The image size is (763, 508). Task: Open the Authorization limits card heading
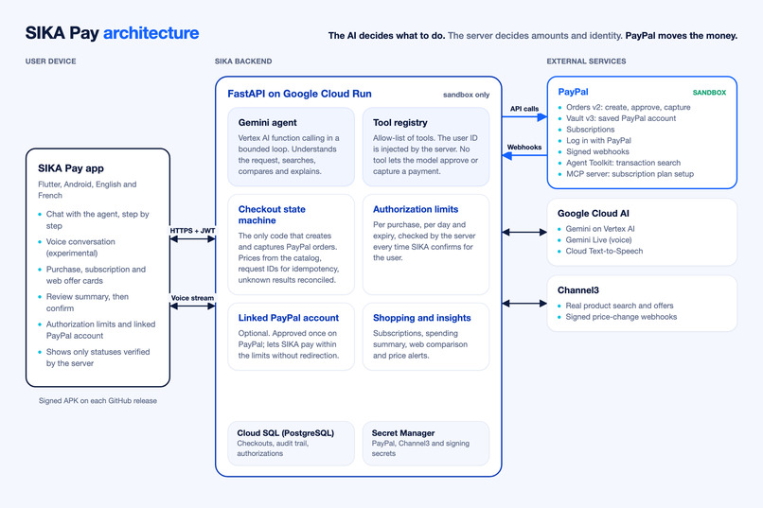click(x=416, y=209)
